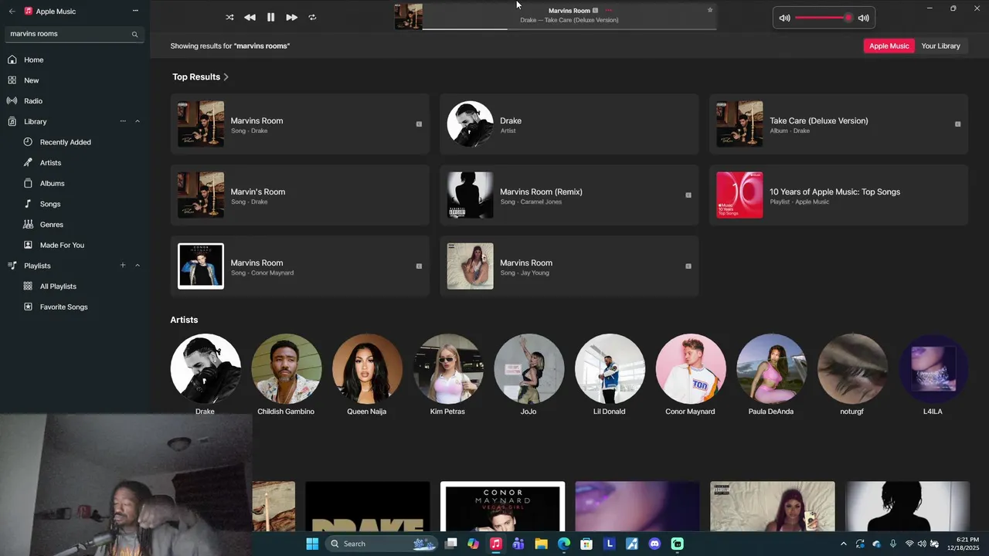The width and height of the screenshot is (989, 556).
Task: Open Microsoft Store from taskbar
Action: pos(586,544)
